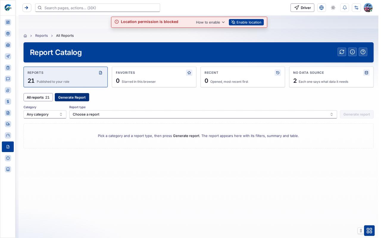Open the display settings sliders icon
381x238 pixels.
click(356, 8)
